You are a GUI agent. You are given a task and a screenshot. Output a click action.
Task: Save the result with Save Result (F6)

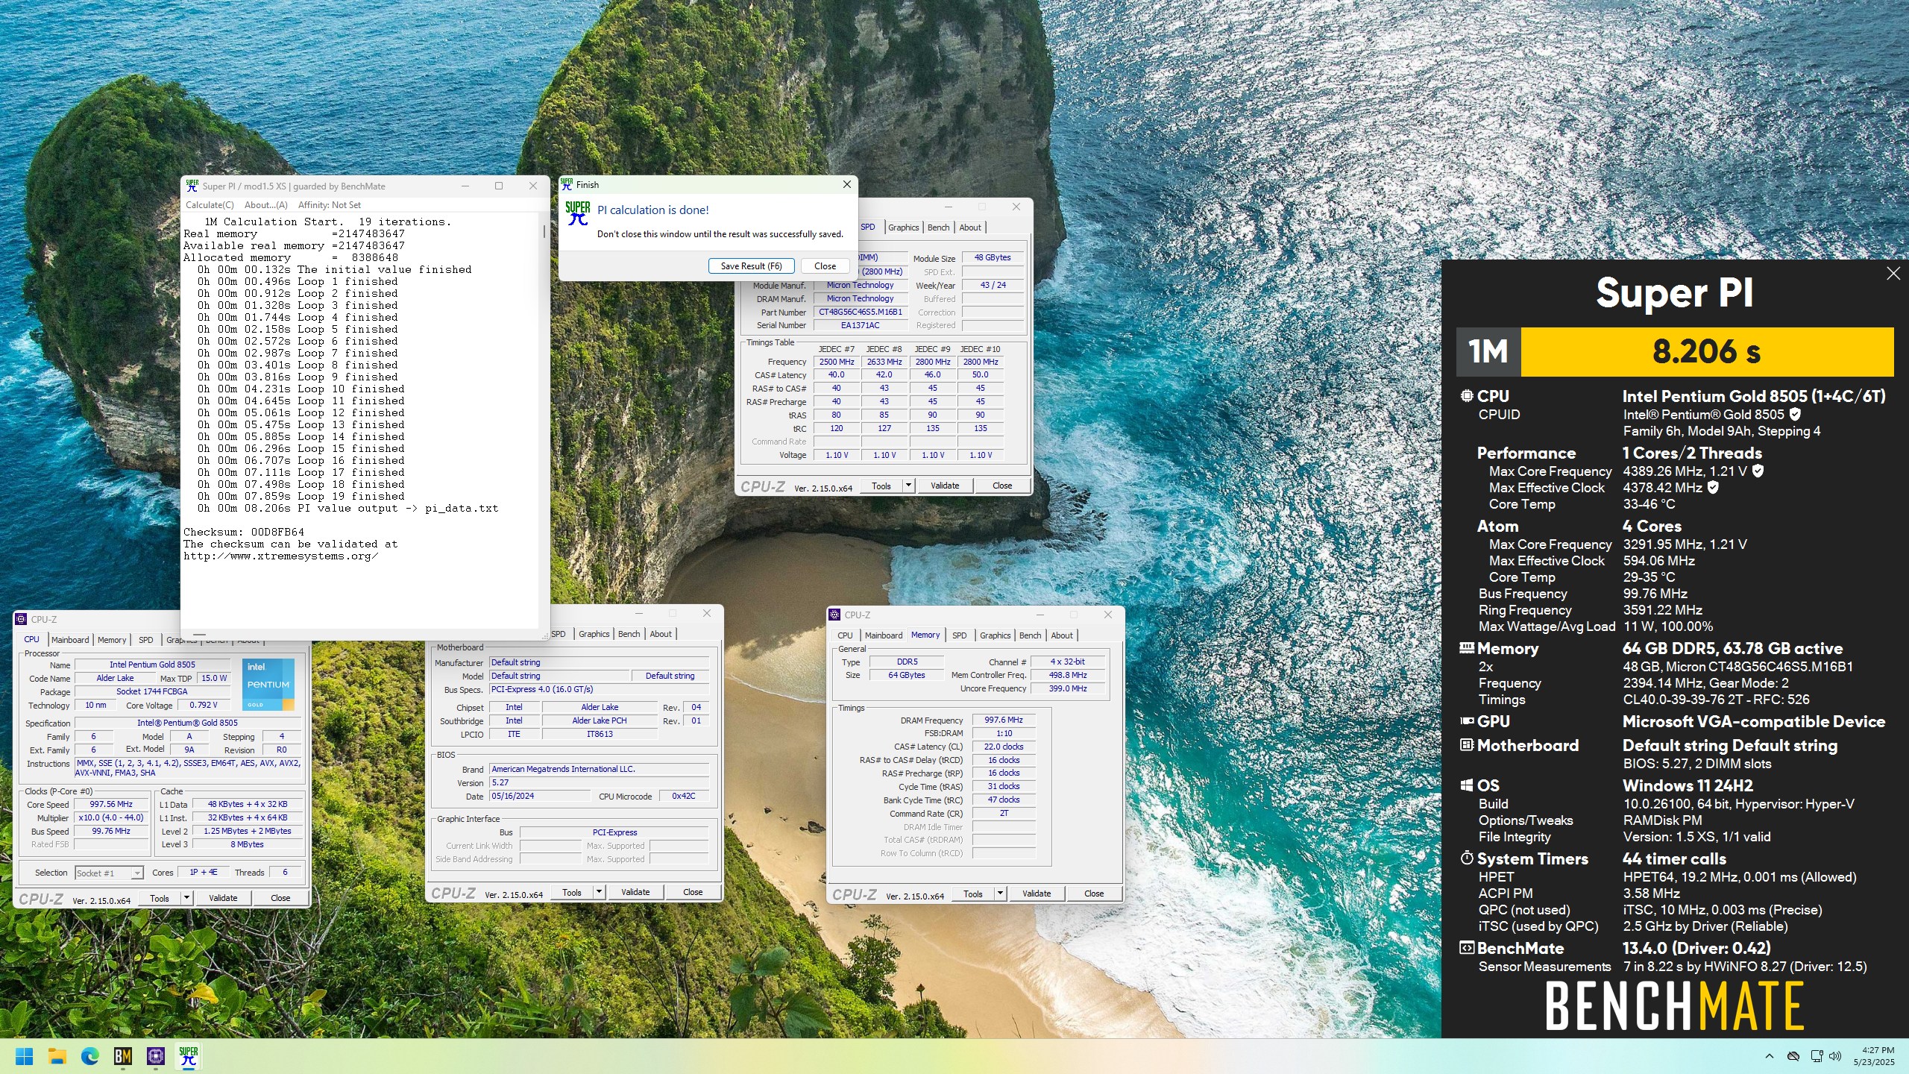coord(751,266)
